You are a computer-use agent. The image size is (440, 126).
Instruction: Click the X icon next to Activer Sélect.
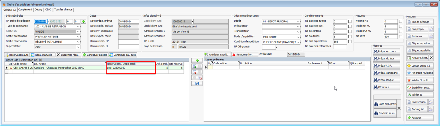431,58
